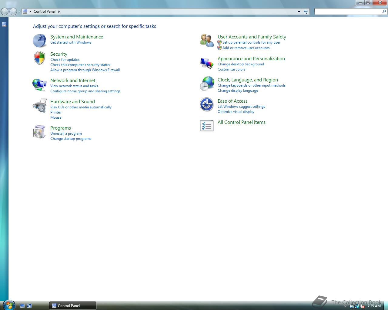Click the Hardware and Sound printer icon

pyautogui.click(x=40, y=105)
